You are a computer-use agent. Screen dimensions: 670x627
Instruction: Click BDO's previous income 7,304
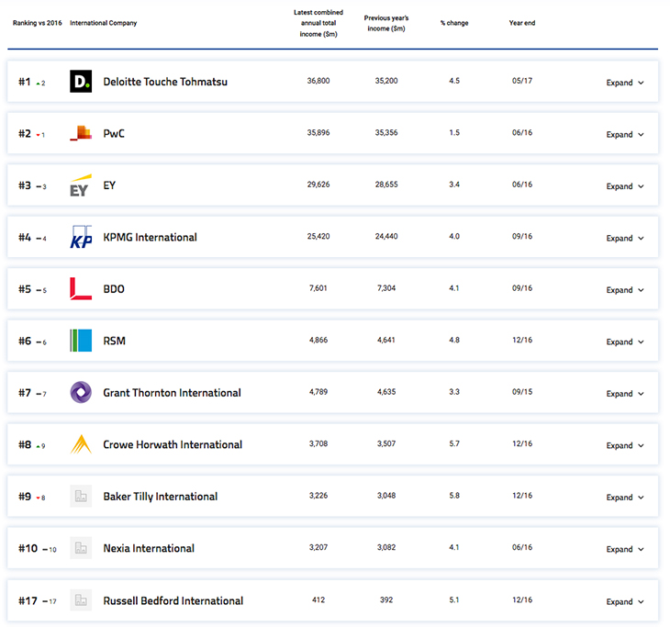click(x=386, y=288)
